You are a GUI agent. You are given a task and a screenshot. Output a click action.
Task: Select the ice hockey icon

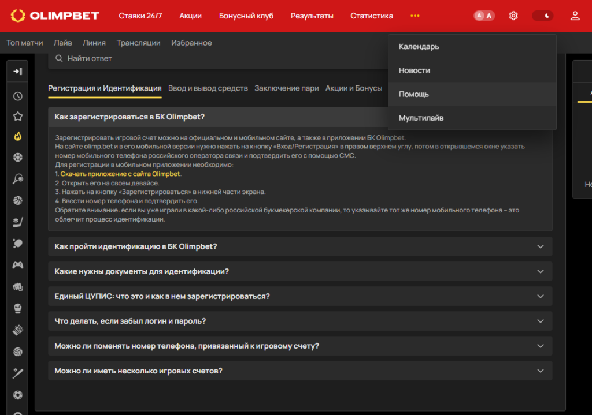click(18, 222)
